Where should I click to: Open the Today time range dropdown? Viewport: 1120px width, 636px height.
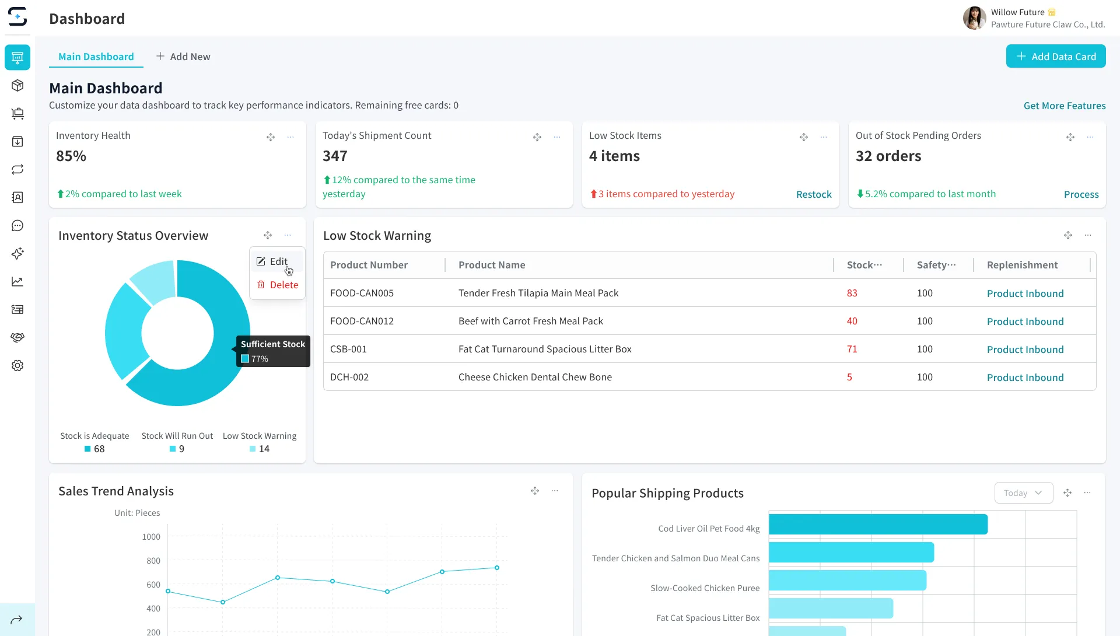click(x=1023, y=493)
